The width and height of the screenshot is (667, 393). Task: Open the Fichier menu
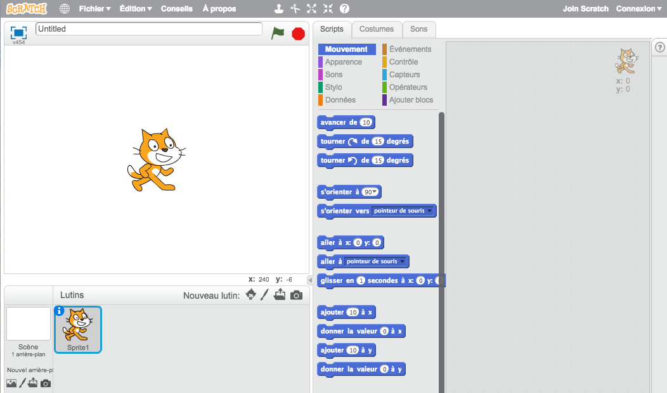(95, 8)
